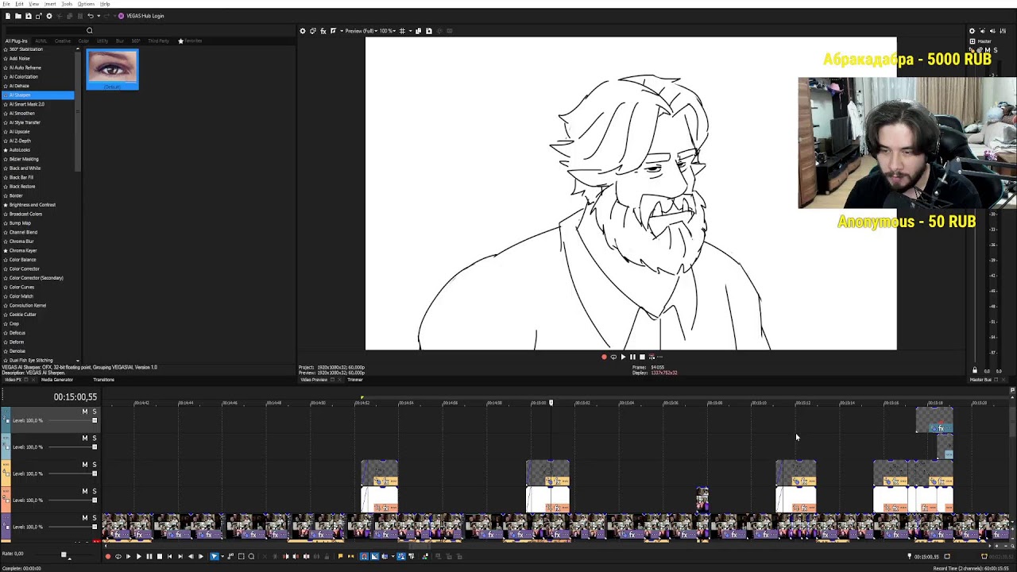The width and height of the screenshot is (1017, 572).
Task: Open the Preview (Full) quality dropdown
Action: (360, 31)
